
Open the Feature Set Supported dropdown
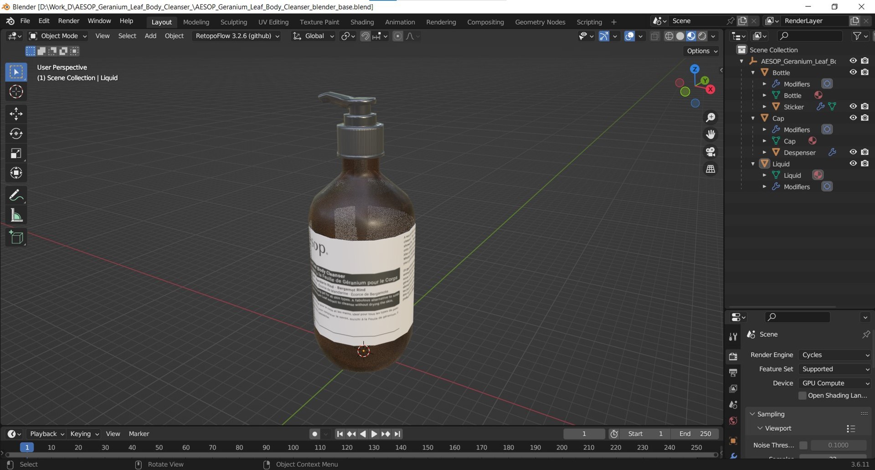[835, 369]
